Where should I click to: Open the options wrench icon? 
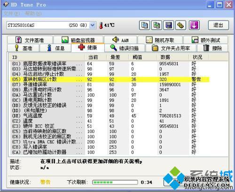[x=180, y=25]
